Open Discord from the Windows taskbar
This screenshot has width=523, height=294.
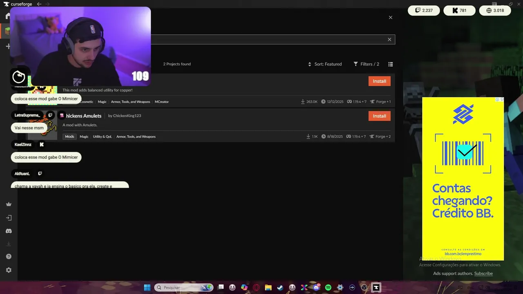click(x=316, y=287)
